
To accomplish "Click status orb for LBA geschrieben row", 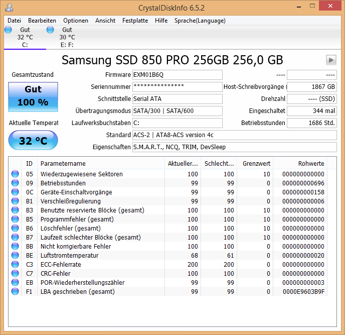I will [x=15, y=291].
